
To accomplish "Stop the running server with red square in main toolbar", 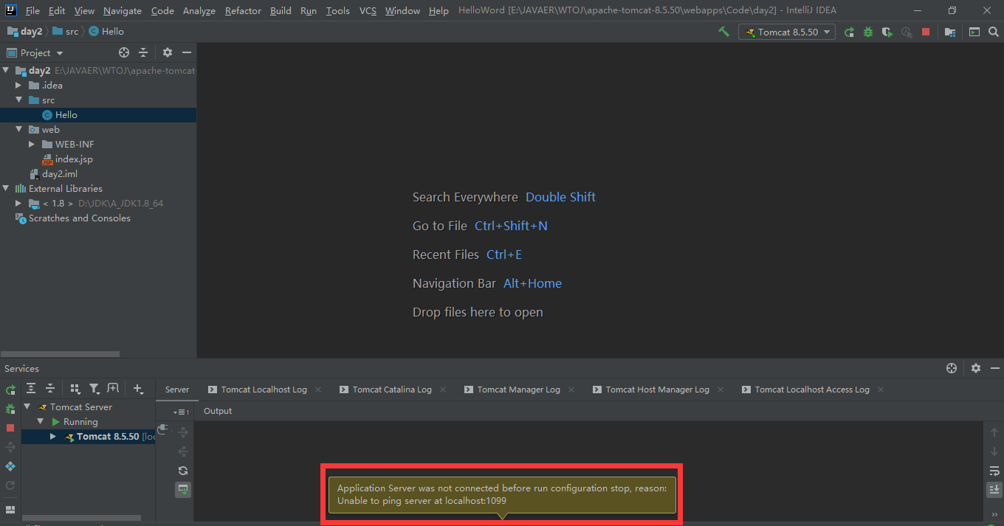I will point(926,32).
